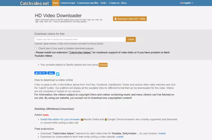Screen dimensions: 212x140
Task: Click the orange Convert! playlist button
Action: click(x=103, y=65)
